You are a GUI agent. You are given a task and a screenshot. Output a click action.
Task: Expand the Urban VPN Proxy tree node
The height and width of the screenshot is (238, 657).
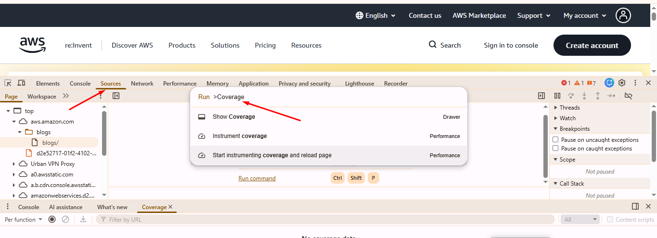tap(14, 164)
